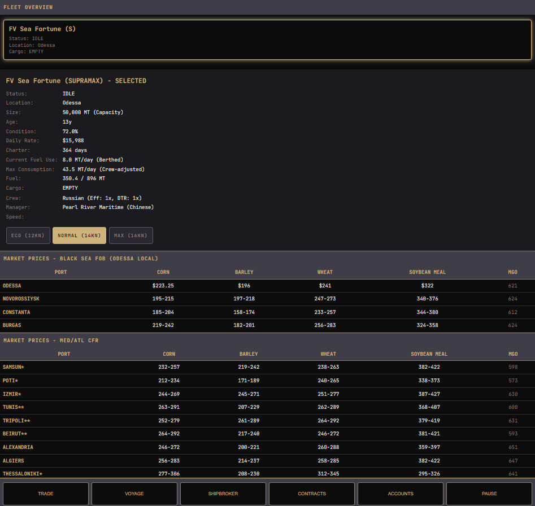Click the Odessa corn price $223.25
This screenshot has width=535, height=506.
[x=163, y=286]
